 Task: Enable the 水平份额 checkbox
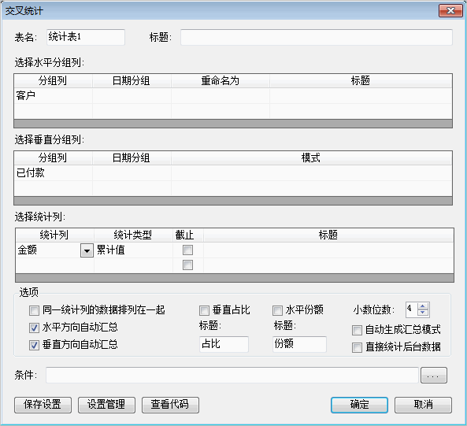point(277,310)
